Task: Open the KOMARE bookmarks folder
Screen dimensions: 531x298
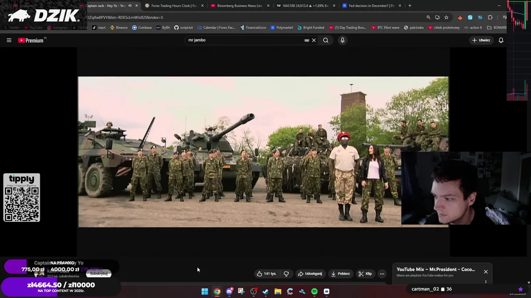Action: pyautogui.click(x=497, y=28)
